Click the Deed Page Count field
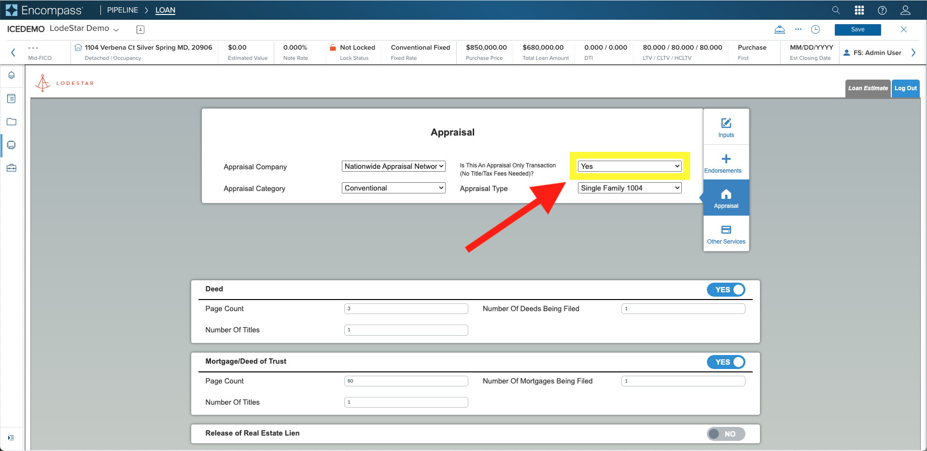The image size is (927, 451). 406,309
